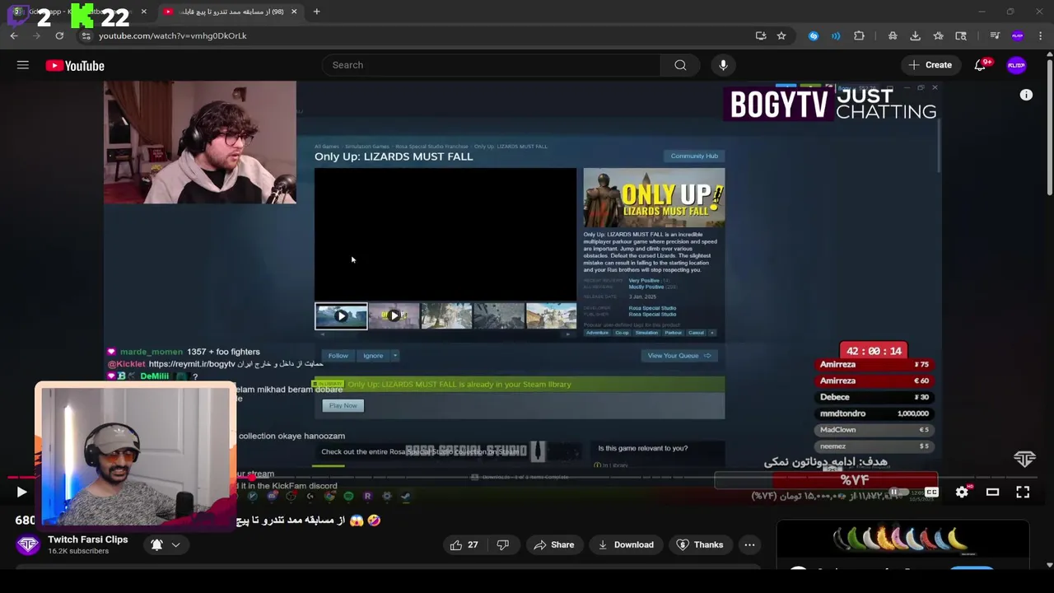Open the Chrome three-dot menu

pyautogui.click(x=1041, y=35)
